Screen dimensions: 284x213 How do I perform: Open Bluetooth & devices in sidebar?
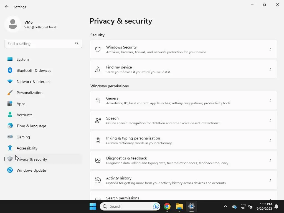click(x=34, y=70)
